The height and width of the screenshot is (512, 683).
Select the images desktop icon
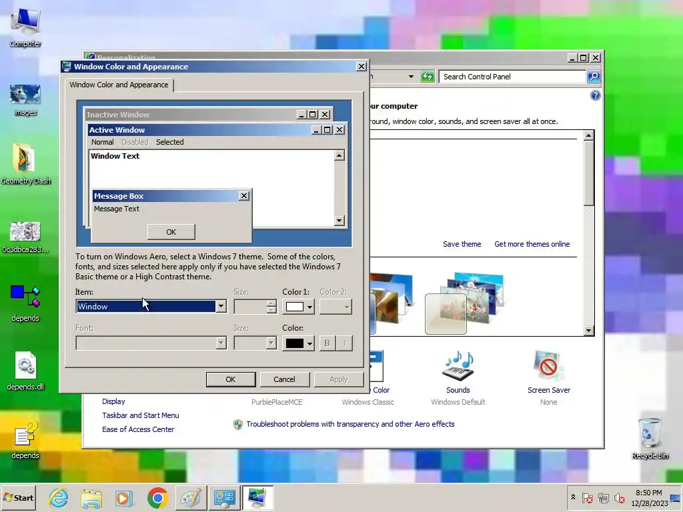pos(25,100)
